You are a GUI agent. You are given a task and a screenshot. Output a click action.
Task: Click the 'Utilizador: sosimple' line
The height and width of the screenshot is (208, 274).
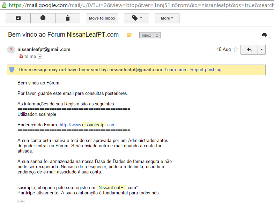37,114
